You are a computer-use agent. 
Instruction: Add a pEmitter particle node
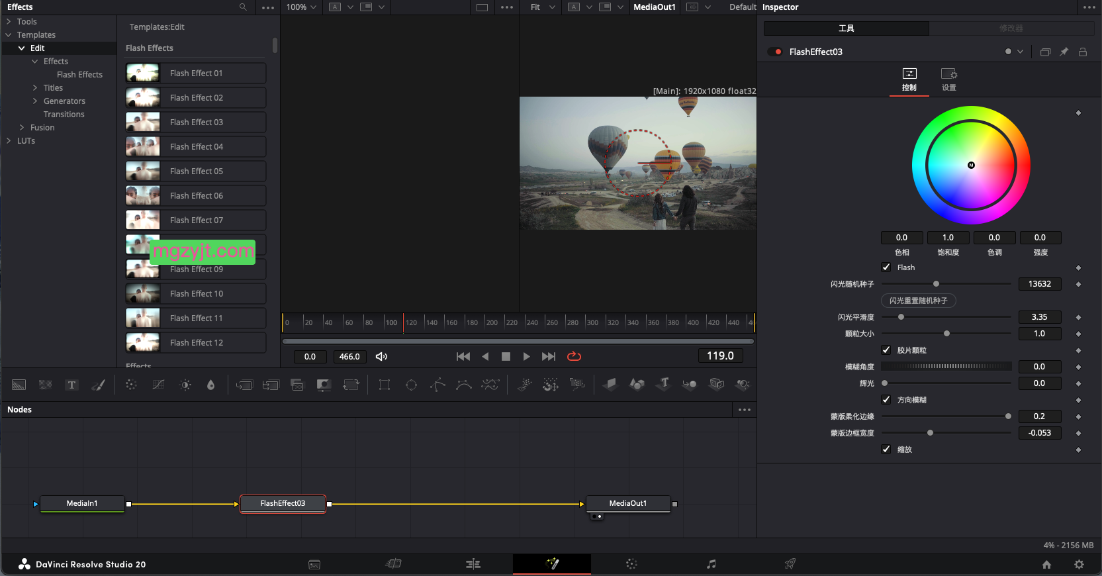click(524, 385)
